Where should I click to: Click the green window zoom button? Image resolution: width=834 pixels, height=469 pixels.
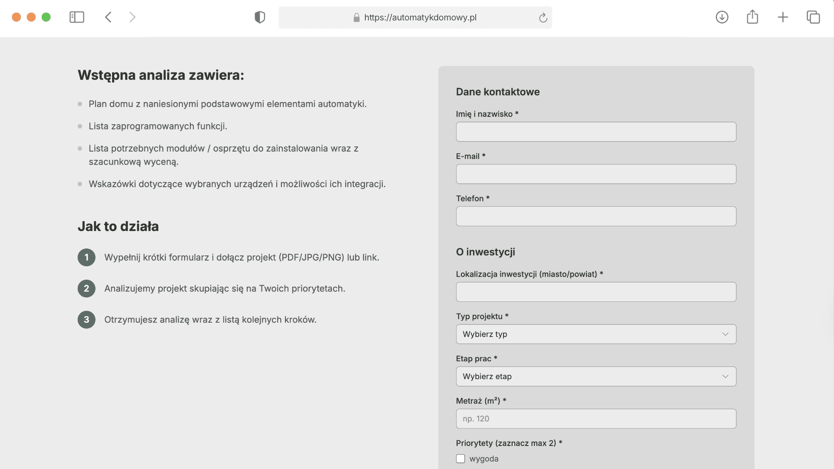46,17
